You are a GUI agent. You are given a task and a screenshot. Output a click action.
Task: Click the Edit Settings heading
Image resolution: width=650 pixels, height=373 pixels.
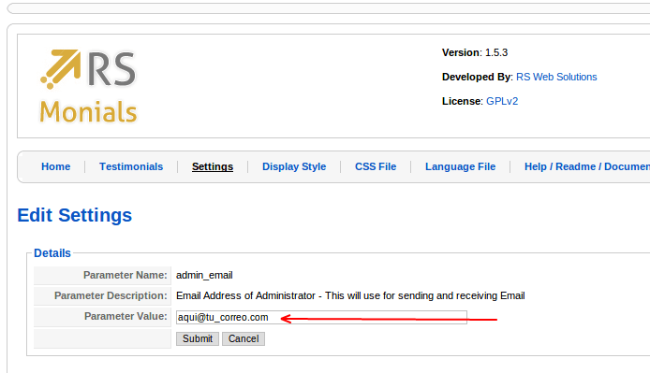(75, 215)
